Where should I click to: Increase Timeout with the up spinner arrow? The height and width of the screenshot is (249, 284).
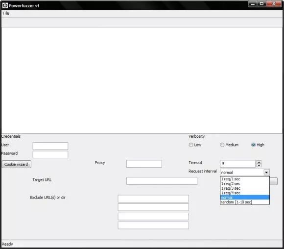click(259, 162)
